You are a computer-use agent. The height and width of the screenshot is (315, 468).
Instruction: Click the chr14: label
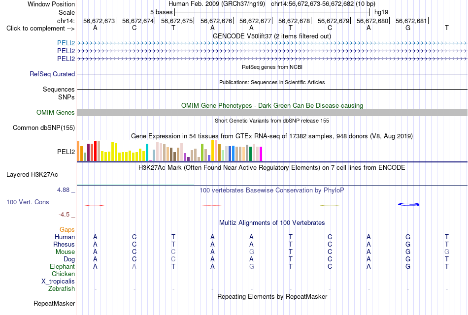click(66, 21)
